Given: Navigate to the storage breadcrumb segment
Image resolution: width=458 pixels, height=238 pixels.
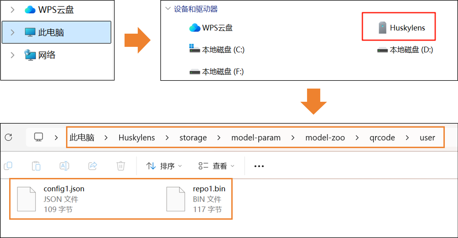Looking at the screenshot, I should click(x=193, y=138).
